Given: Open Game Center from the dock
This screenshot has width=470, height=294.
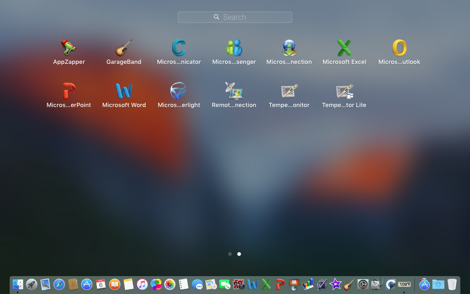Looking at the screenshot, I should tap(156, 284).
